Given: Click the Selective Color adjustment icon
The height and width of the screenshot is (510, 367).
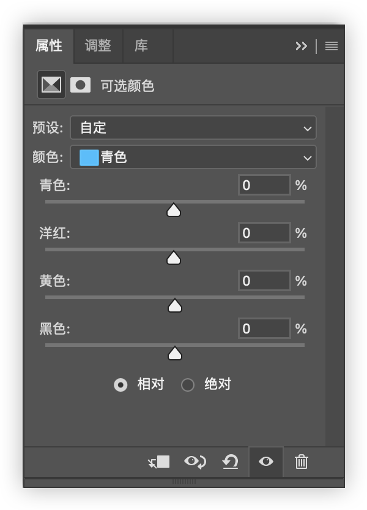Looking at the screenshot, I should (51, 85).
